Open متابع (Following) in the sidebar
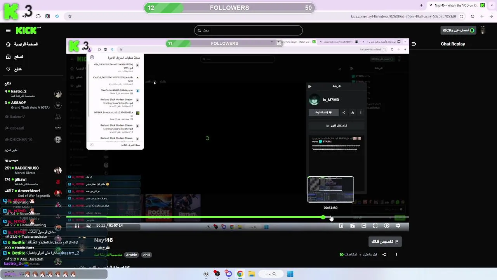497x280 pixels. point(14,69)
